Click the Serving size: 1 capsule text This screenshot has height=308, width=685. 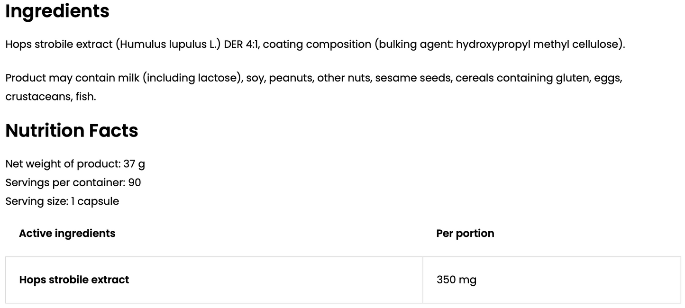[62, 201]
